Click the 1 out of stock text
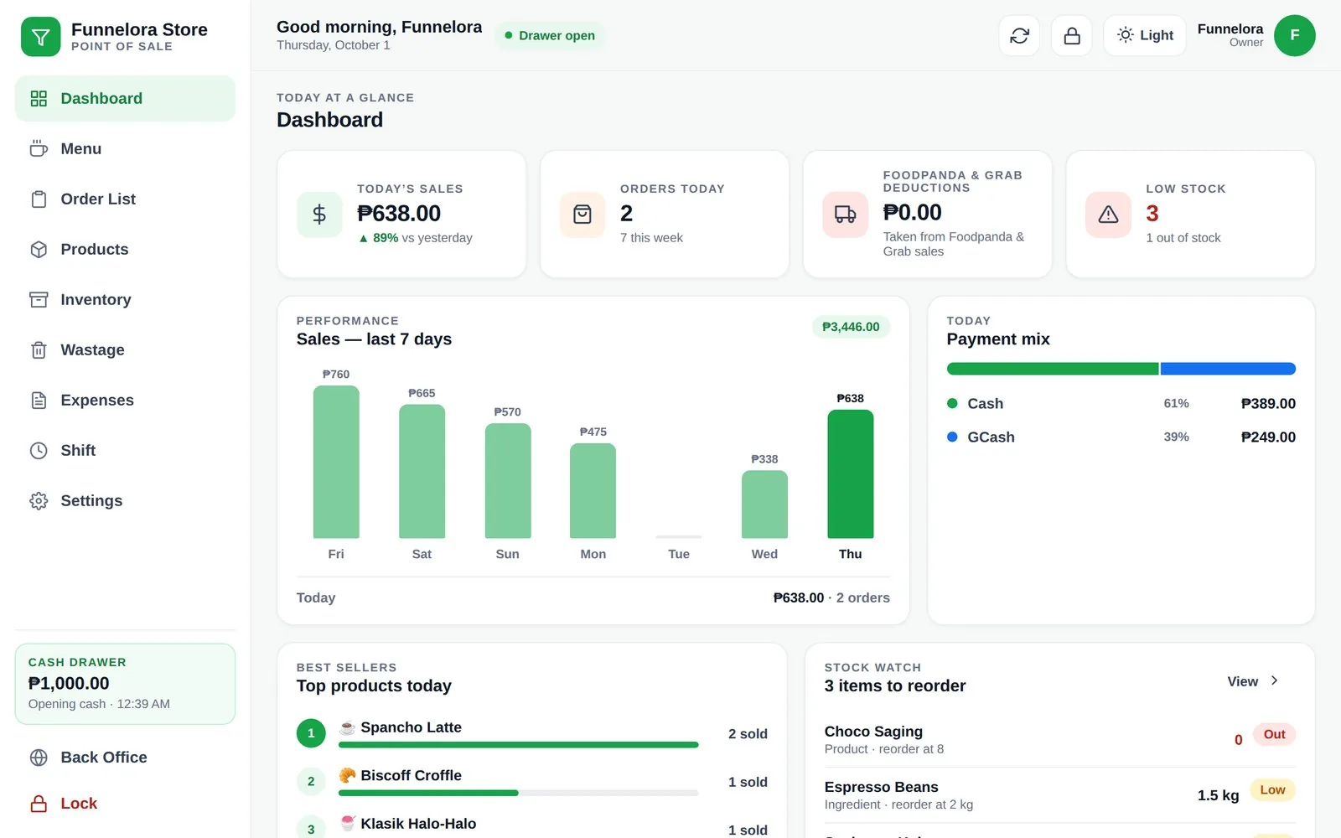Screen dimensions: 1341x838 (1183, 238)
